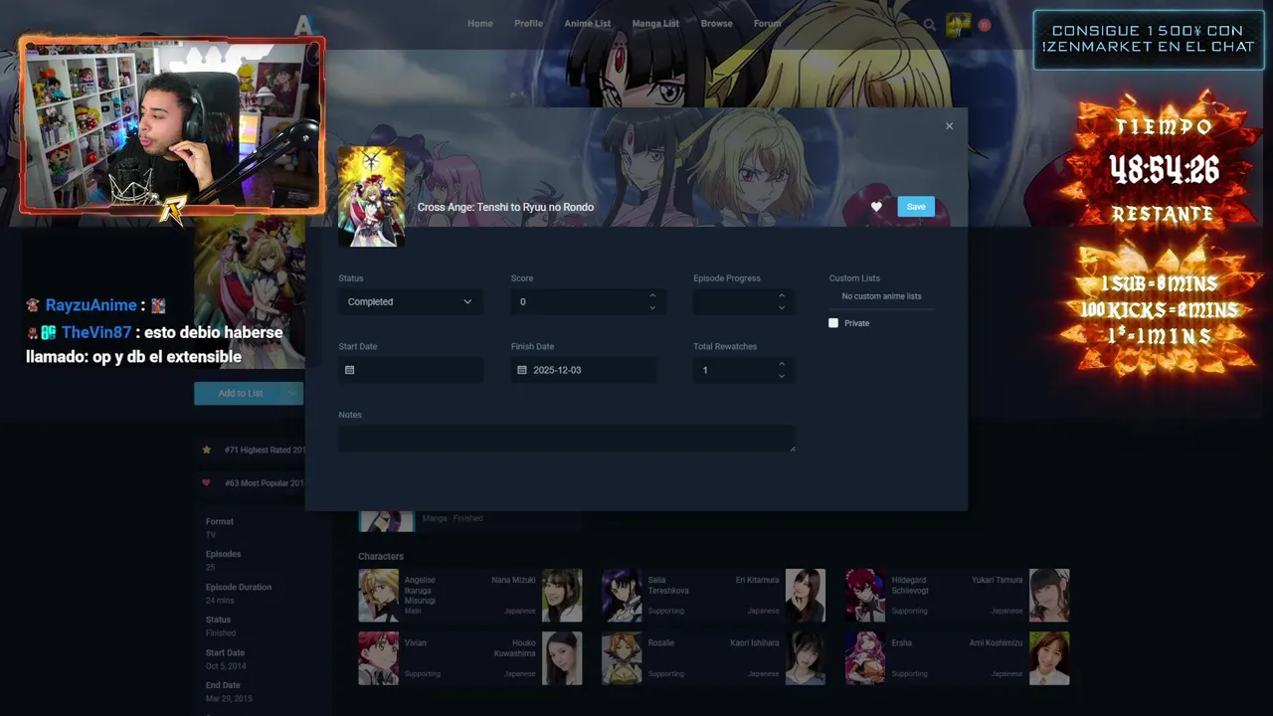Open Nana Mizuki voice actor photo
Viewport: 1273px width, 716px height.
point(562,595)
